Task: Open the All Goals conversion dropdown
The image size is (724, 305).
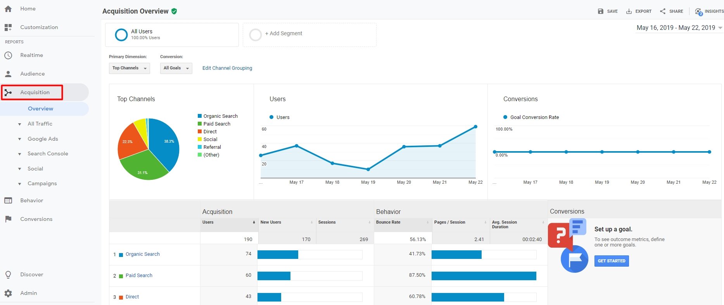Action: pos(176,68)
